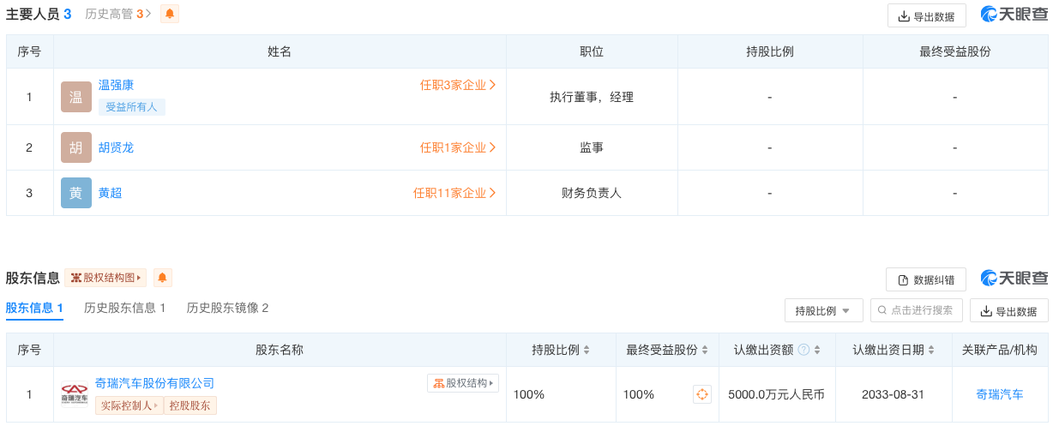
Task: Click the 奇瑞汽车 company logo thumbnail
Action: pyautogui.click(x=75, y=394)
